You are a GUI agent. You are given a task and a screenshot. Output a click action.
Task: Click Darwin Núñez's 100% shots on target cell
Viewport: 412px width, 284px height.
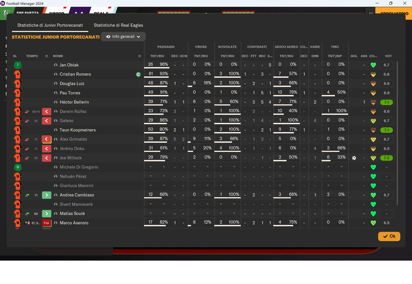pyautogui.click(x=341, y=111)
